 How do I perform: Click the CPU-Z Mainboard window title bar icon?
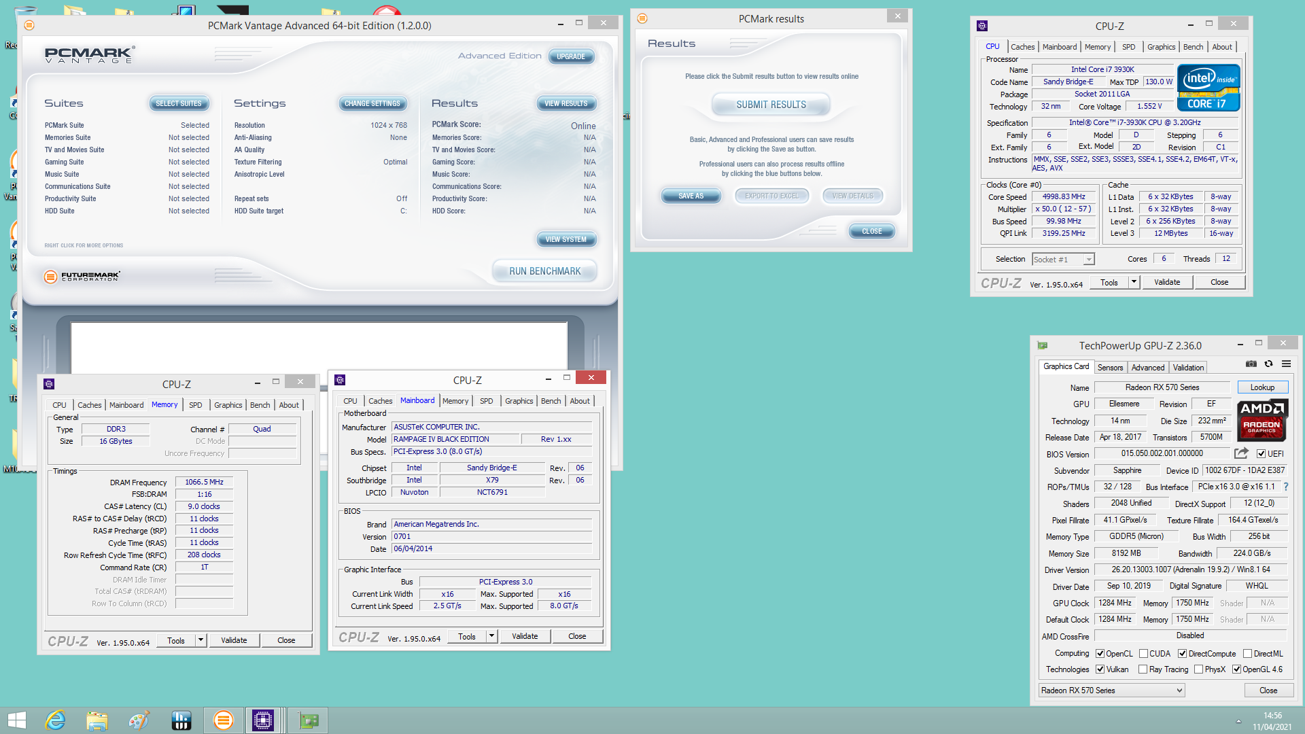tap(340, 380)
